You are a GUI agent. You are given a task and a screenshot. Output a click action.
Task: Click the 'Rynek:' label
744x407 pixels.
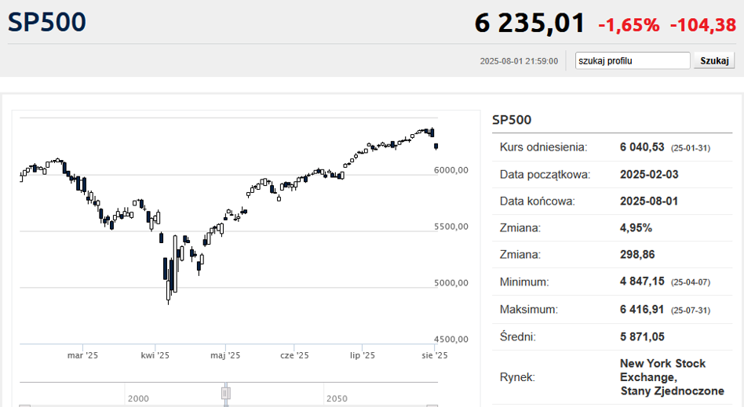517,377
